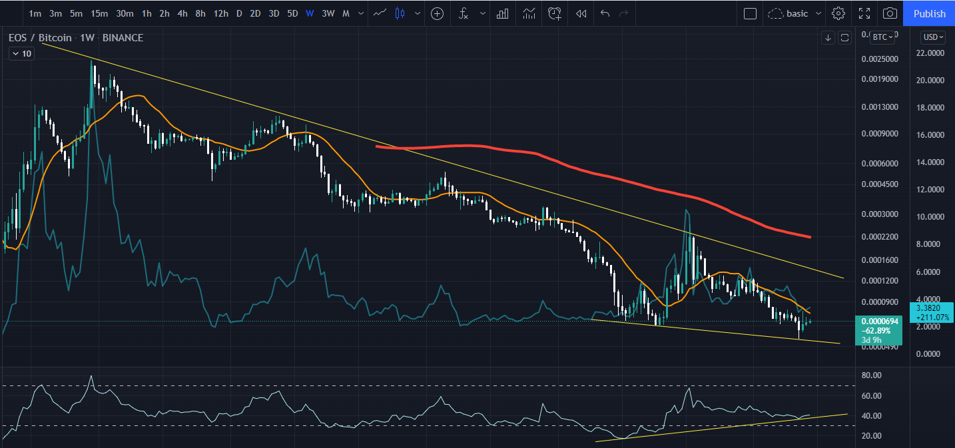Select the 12h interval
Image resolution: width=955 pixels, height=448 pixels.
(220, 13)
